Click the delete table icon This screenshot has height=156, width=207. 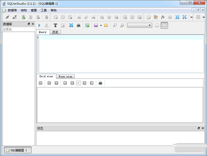coord(70,17)
